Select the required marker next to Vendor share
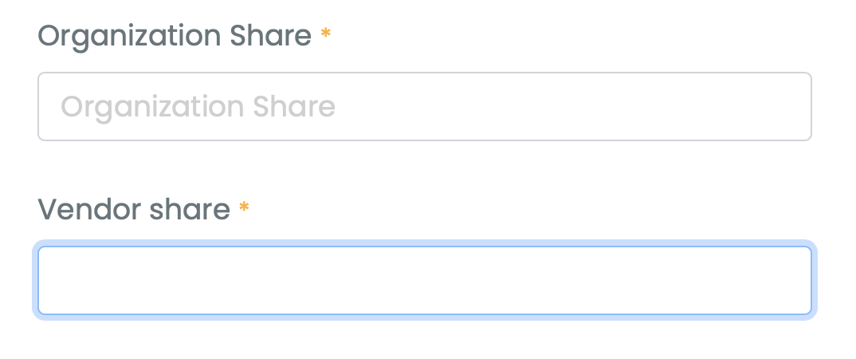The width and height of the screenshot is (856, 359). 244,209
